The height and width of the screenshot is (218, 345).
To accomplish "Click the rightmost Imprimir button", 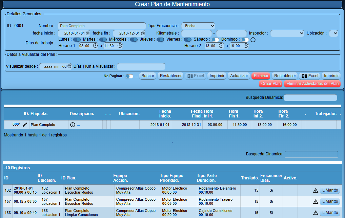I will [331, 76].
